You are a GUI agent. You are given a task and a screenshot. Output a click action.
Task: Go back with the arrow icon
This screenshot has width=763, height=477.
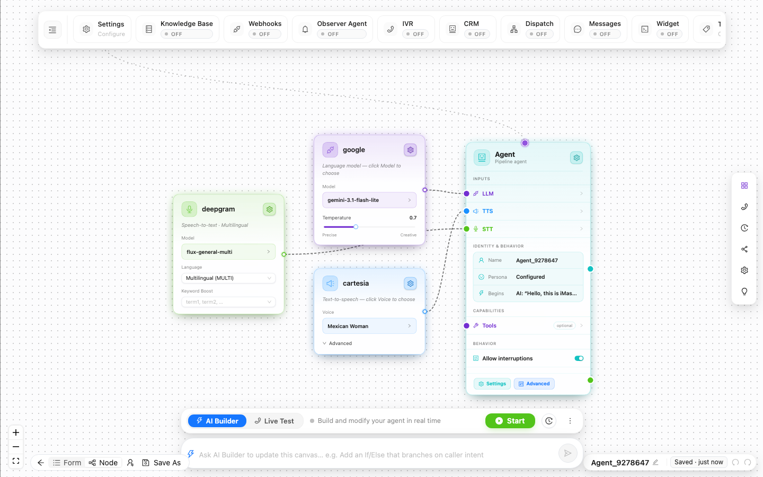pyautogui.click(x=41, y=463)
